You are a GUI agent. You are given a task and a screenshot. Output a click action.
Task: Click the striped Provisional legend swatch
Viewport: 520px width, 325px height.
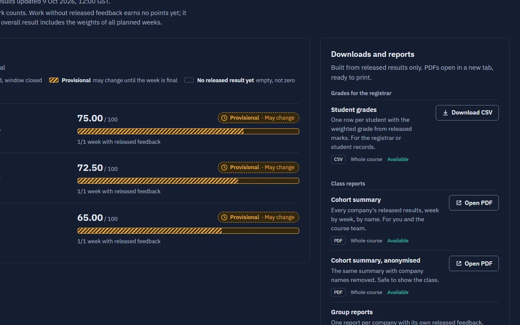click(54, 80)
